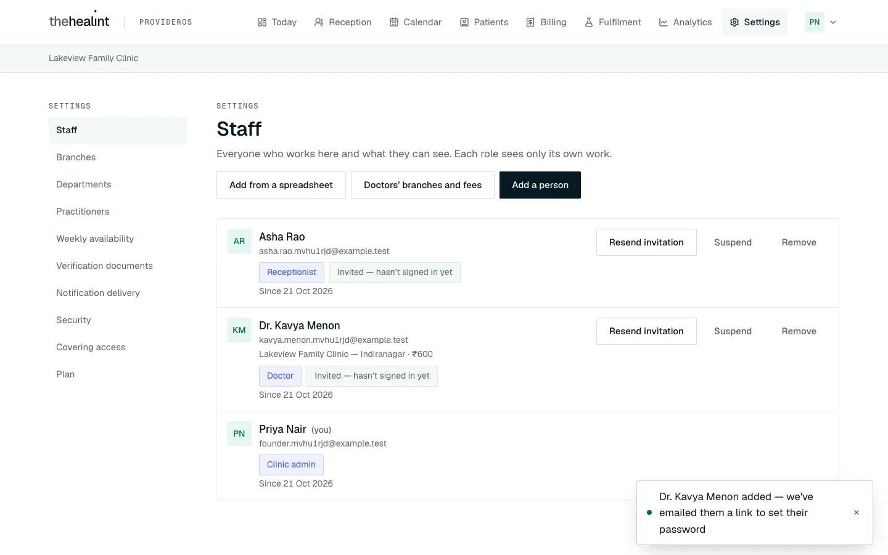888x555 pixels.
Task: Click the Fulfilment flask icon
Action: [x=589, y=22]
